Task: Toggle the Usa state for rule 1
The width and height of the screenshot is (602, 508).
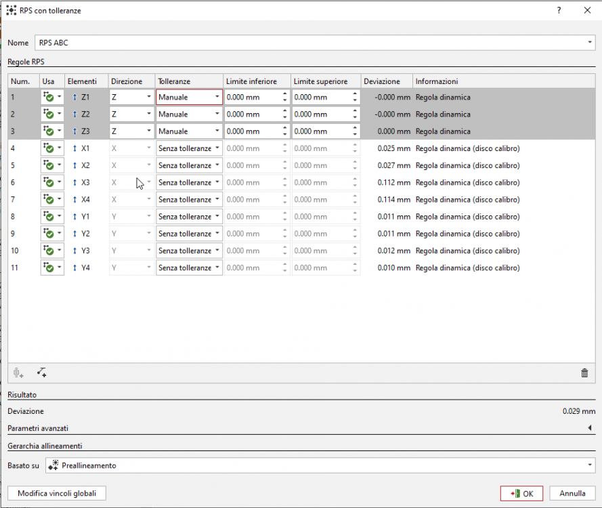Action: pyautogui.click(x=49, y=98)
